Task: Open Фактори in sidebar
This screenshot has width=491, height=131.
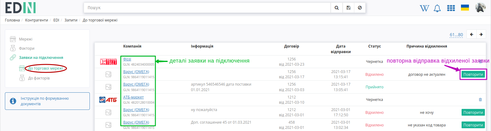Action: [27, 48]
